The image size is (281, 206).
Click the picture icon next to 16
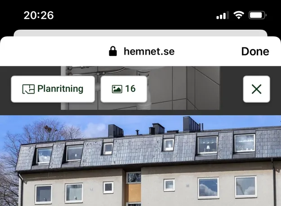(117, 89)
